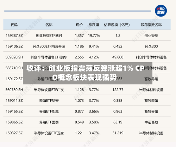Click the NBD数据 round logo
This screenshot has width=176, height=147.
(161, 11)
